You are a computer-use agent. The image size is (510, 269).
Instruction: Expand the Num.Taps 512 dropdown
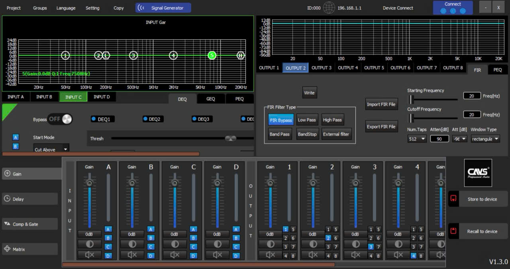click(417, 139)
